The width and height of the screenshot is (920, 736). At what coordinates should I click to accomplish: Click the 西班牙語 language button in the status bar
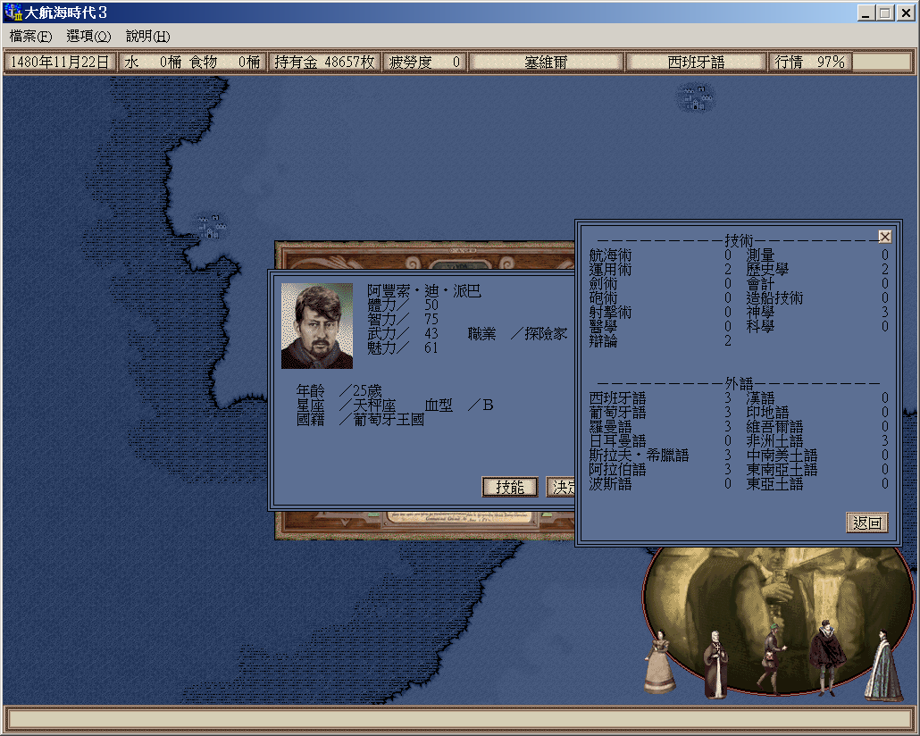[x=696, y=63]
